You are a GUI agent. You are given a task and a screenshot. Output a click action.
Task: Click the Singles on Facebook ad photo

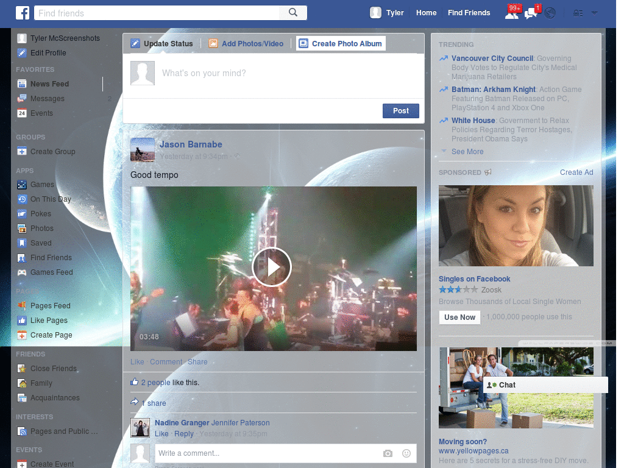click(x=516, y=225)
